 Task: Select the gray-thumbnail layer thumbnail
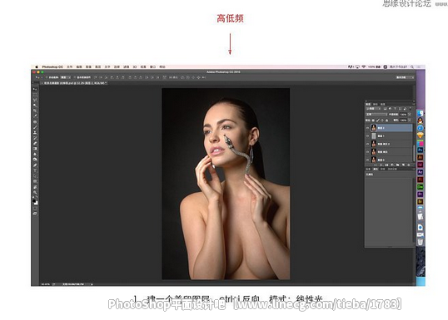click(x=374, y=135)
